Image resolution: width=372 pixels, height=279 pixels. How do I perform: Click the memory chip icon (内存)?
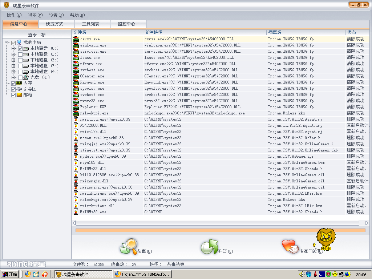point(19,83)
